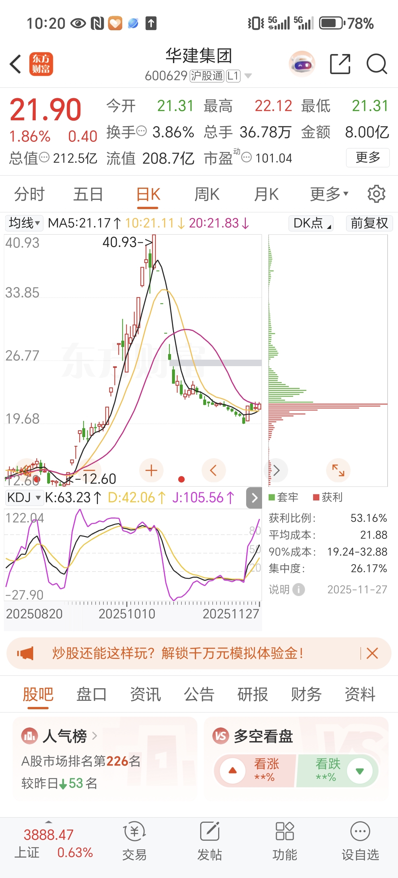This screenshot has width=398, height=878.
Task: Open the DK点 dropdown
Action: [311, 223]
